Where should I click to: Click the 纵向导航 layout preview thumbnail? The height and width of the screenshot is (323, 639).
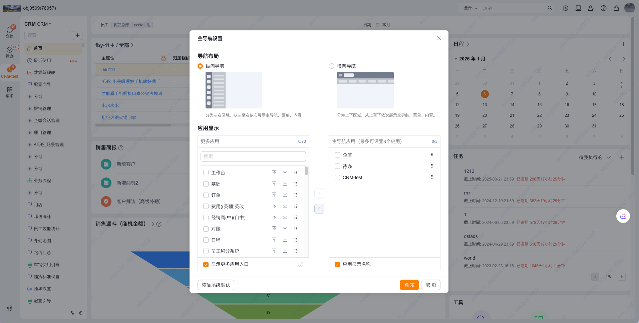234,90
